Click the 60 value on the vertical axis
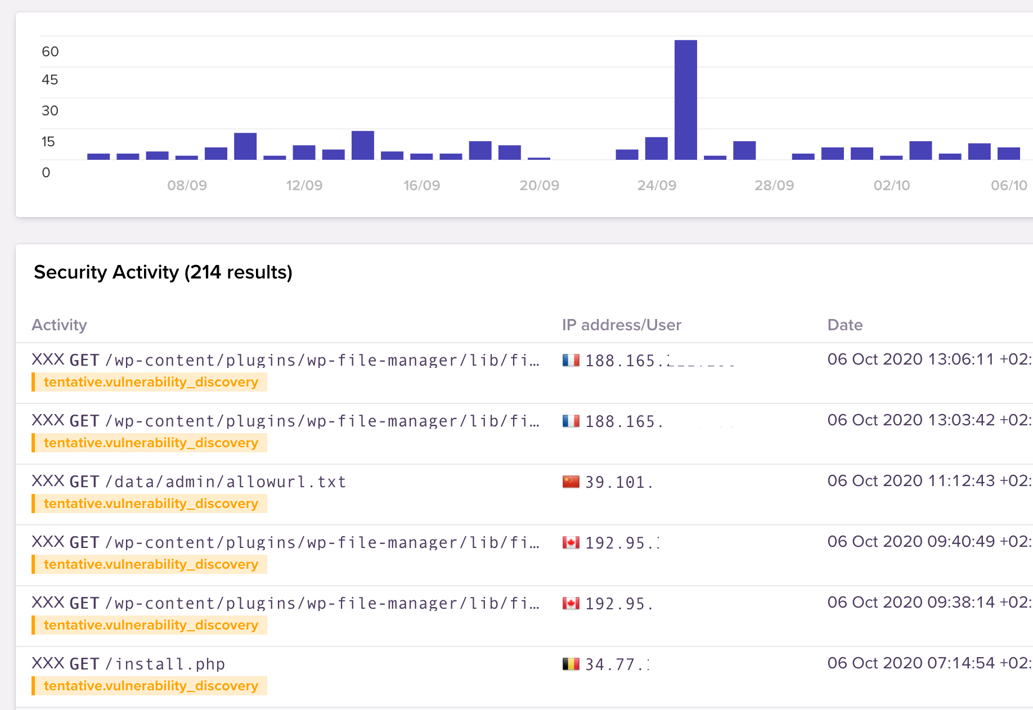Image resolution: width=1033 pixels, height=710 pixels. click(x=50, y=52)
